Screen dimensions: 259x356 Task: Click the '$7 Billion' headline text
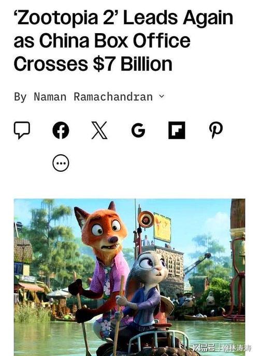(133, 64)
